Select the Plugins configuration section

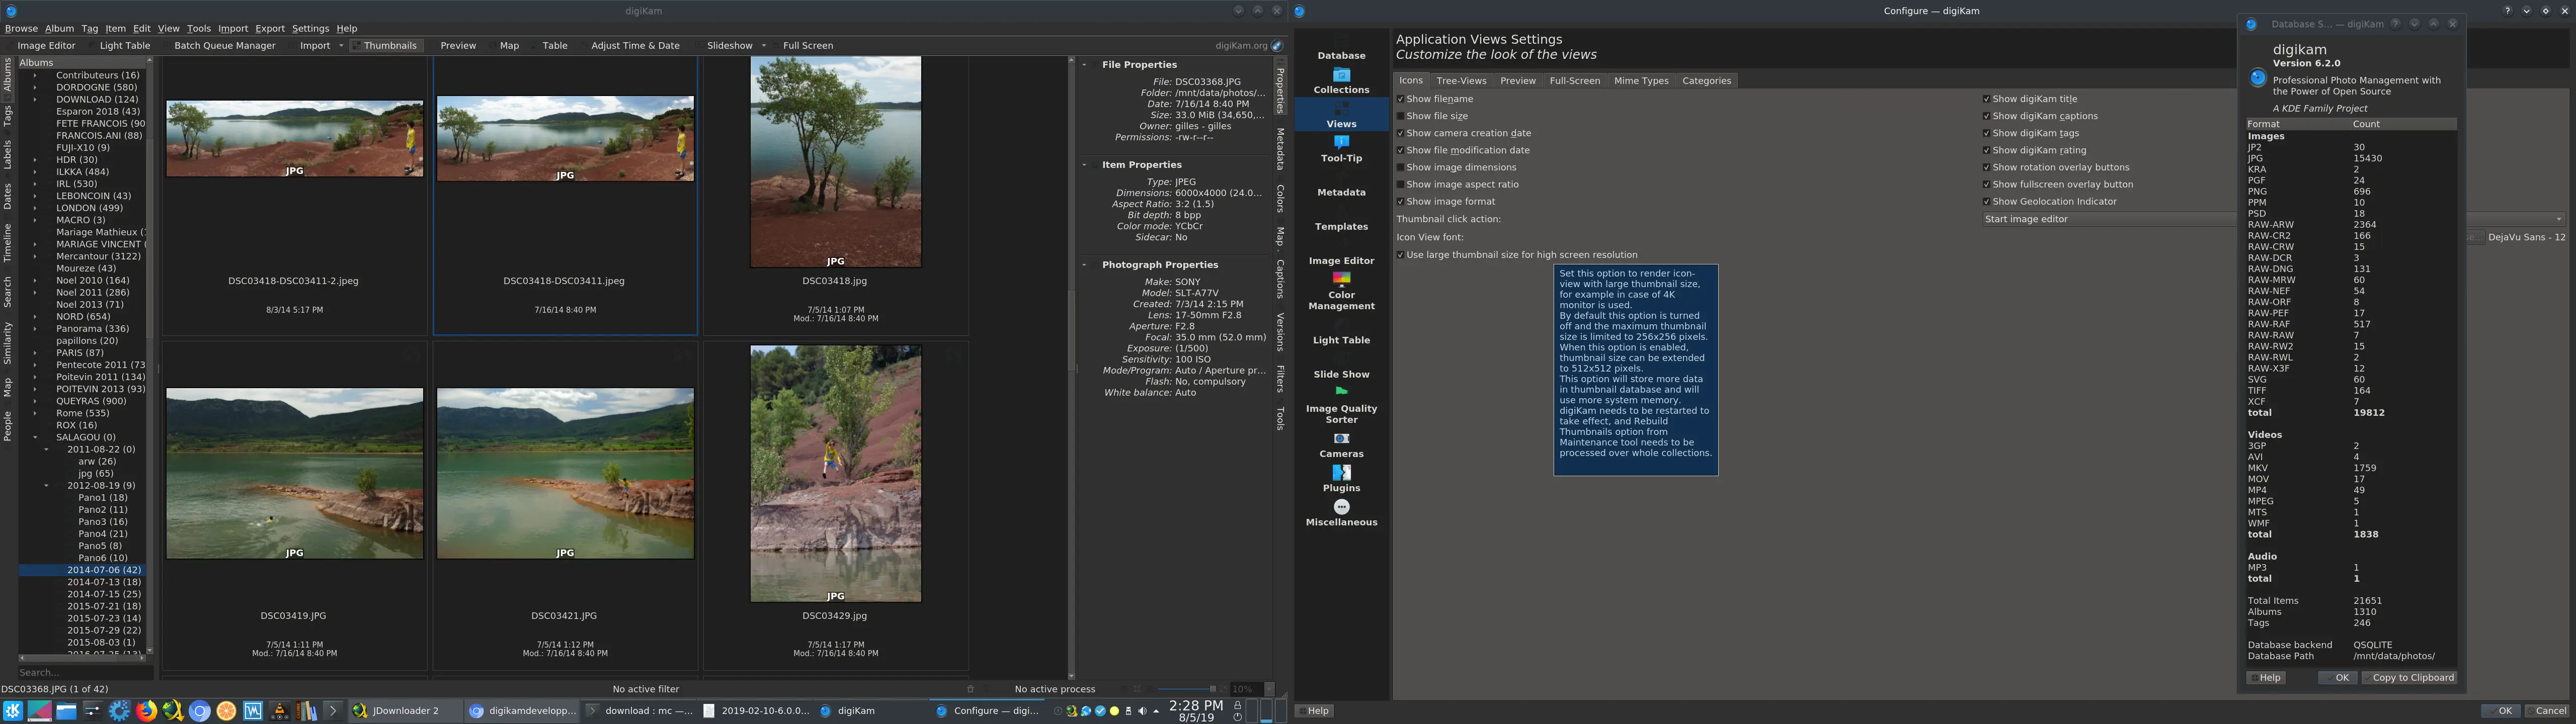tap(1341, 487)
